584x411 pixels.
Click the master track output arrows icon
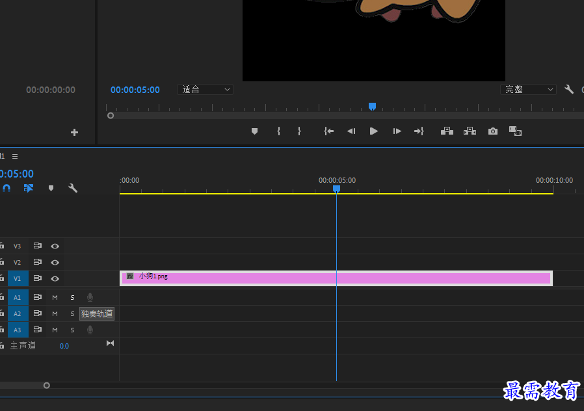tap(111, 343)
